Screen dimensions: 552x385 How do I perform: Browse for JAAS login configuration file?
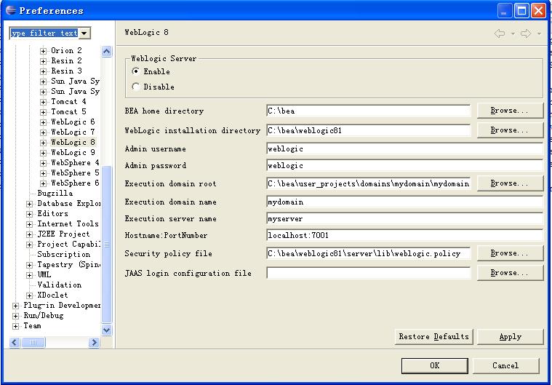(510, 273)
